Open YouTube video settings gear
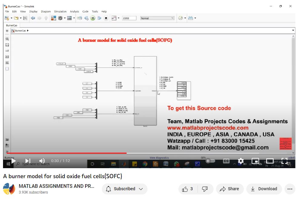 [x=241, y=161]
